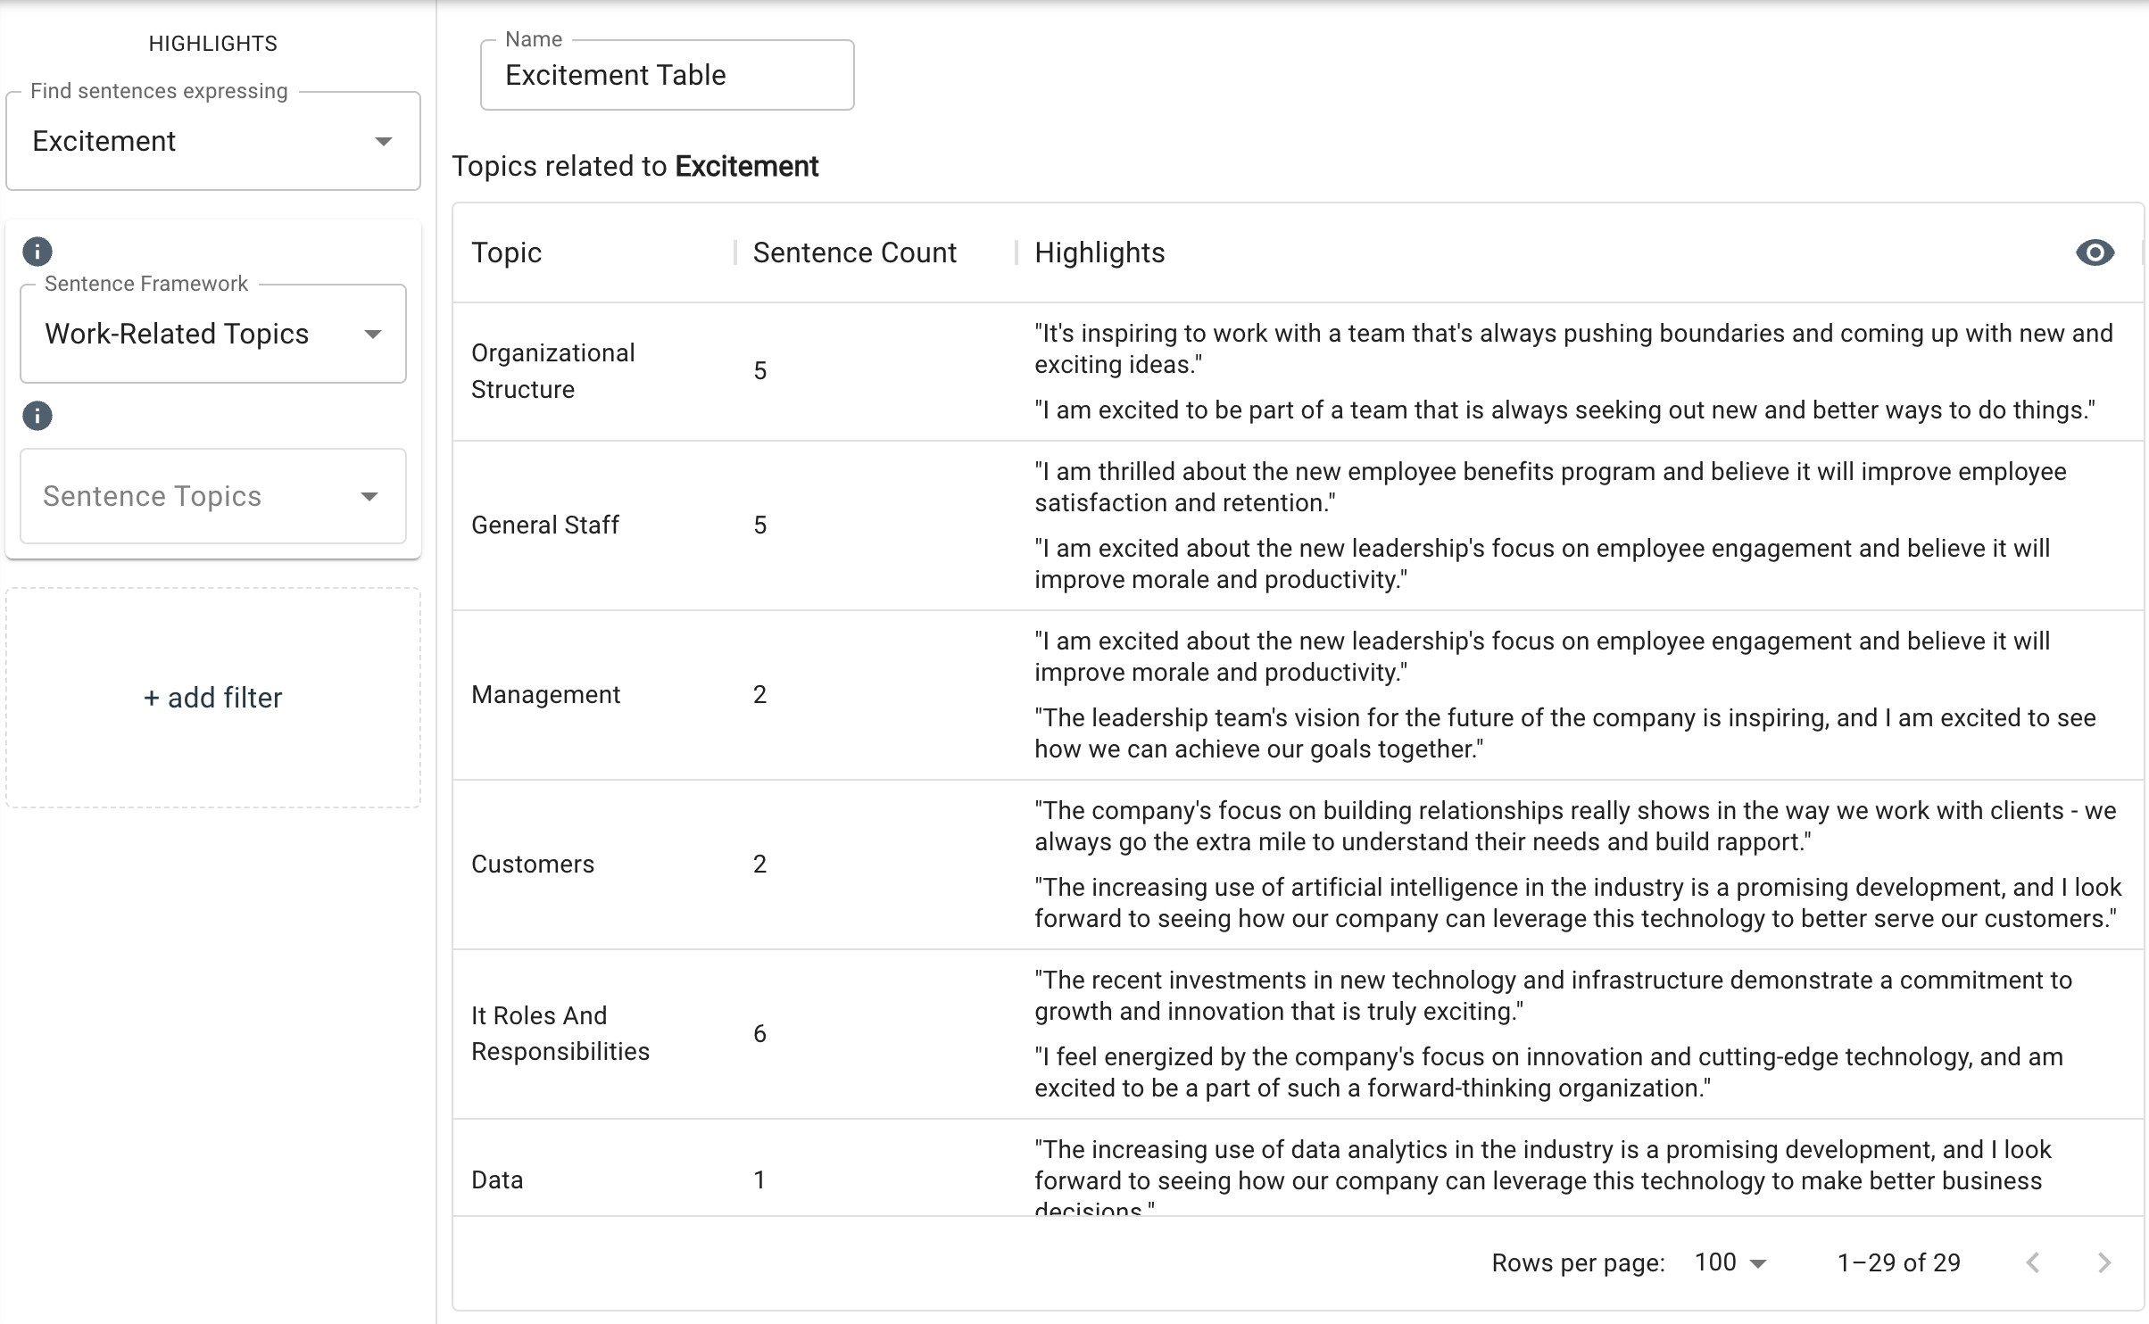
Task: Click the info icon above Sentence Framework
Action: [37, 252]
